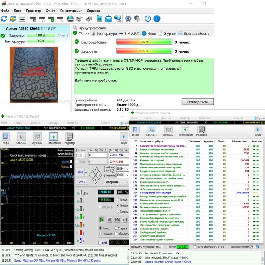Click the Start LBA input field
The width and height of the screenshot is (265, 265).
click(x=98, y=155)
